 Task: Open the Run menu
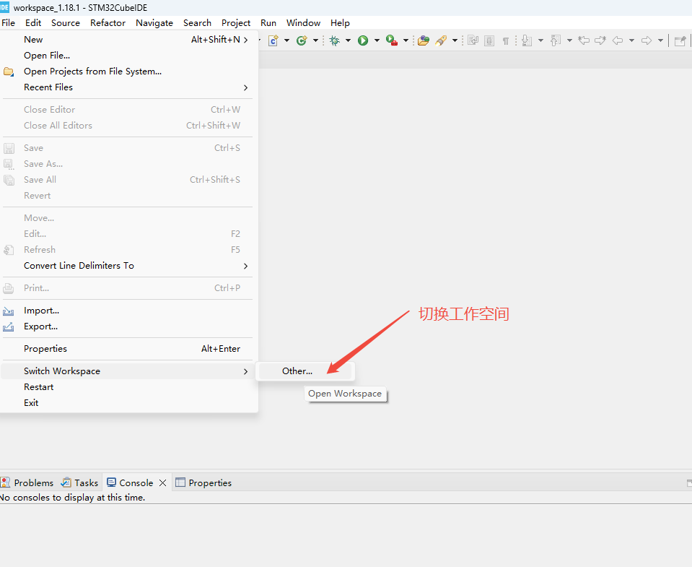268,23
